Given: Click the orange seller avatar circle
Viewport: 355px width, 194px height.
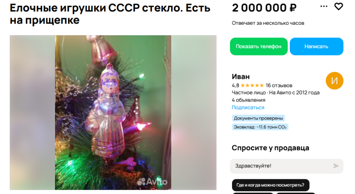Looking at the screenshot, I should click(335, 81).
